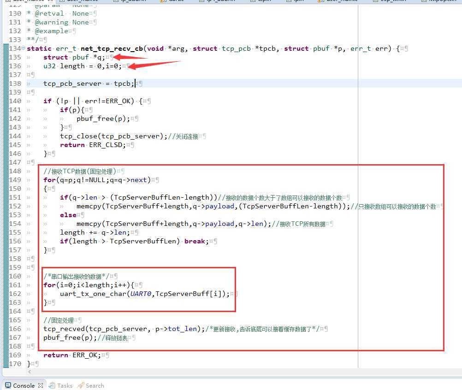Click the comment '//固定处理' on line 165

point(59,320)
